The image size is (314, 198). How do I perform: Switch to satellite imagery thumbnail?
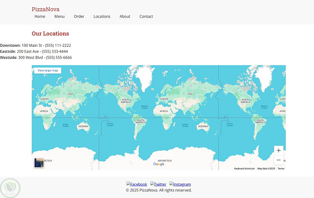tap(39, 163)
